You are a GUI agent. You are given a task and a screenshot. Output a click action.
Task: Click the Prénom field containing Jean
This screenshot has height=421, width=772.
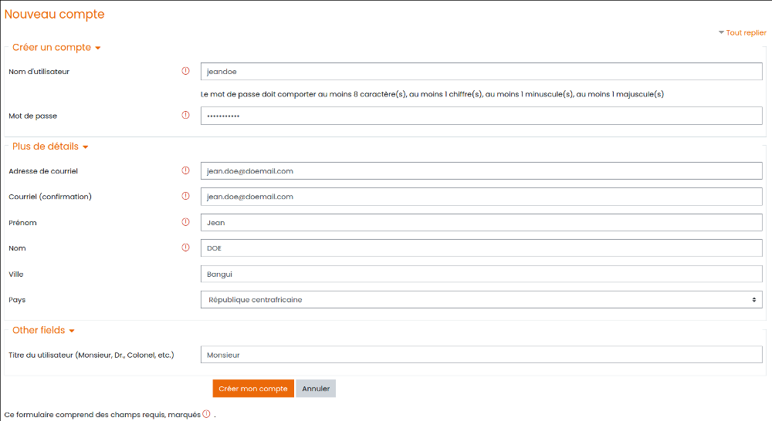[481, 222]
